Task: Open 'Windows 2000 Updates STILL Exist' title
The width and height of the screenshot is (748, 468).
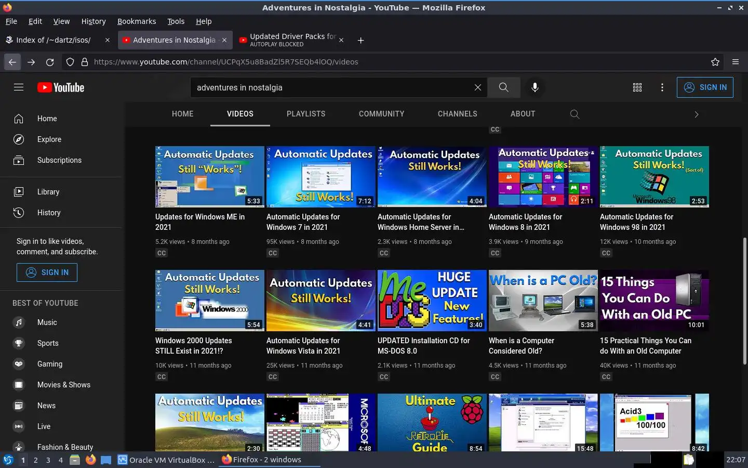Action: click(x=194, y=346)
